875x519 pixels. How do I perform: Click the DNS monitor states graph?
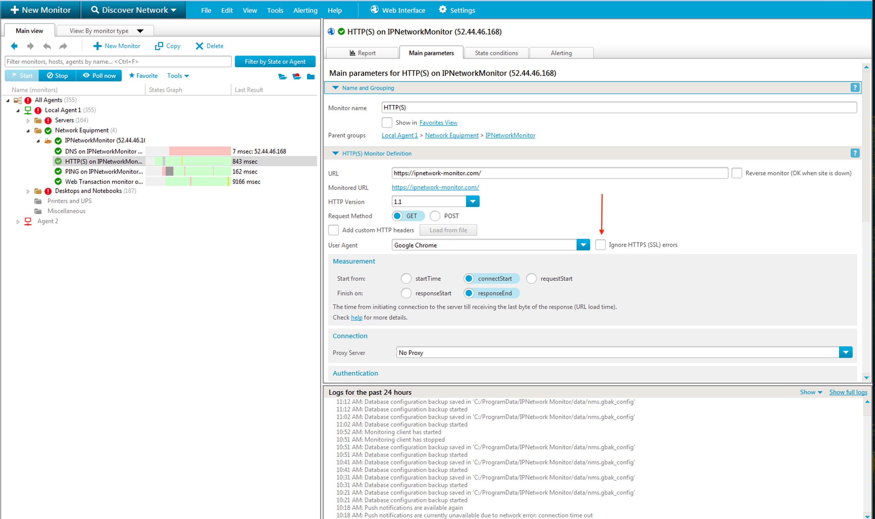(x=188, y=151)
